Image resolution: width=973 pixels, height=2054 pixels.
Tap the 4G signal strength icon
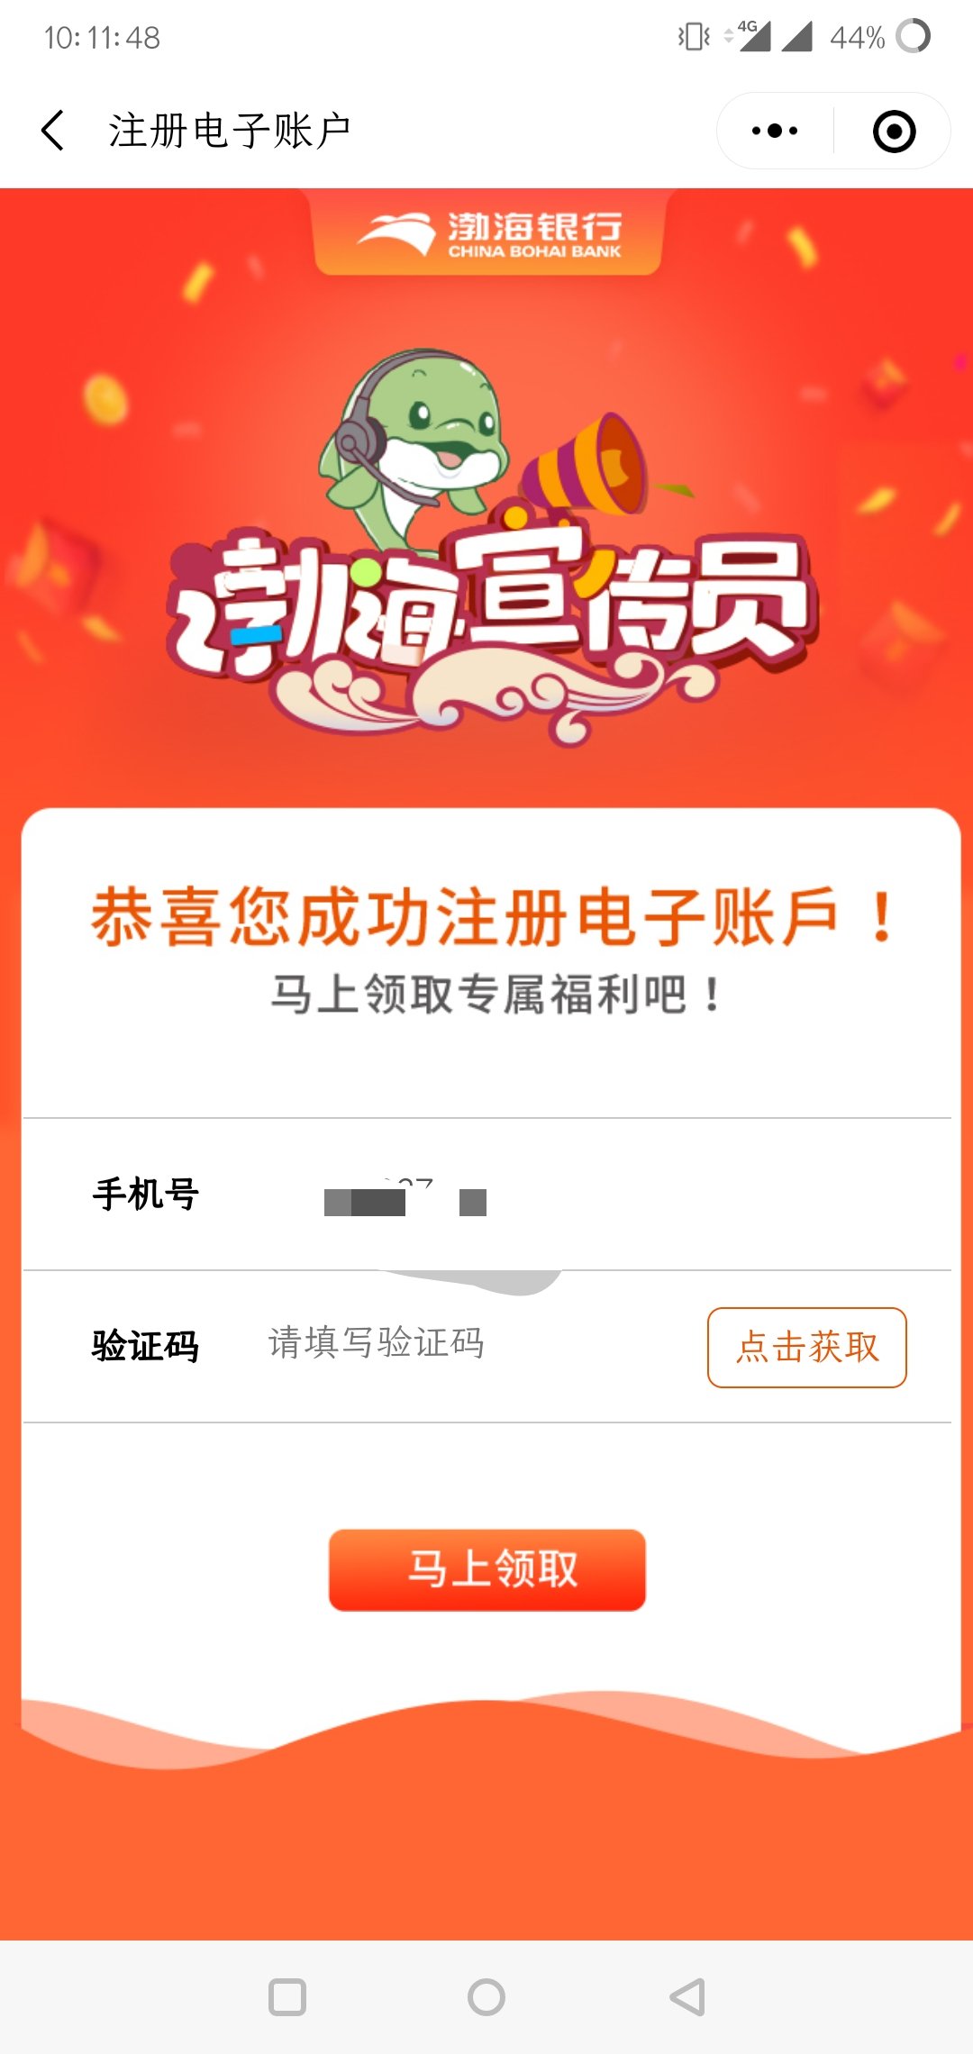(x=753, y=36)
